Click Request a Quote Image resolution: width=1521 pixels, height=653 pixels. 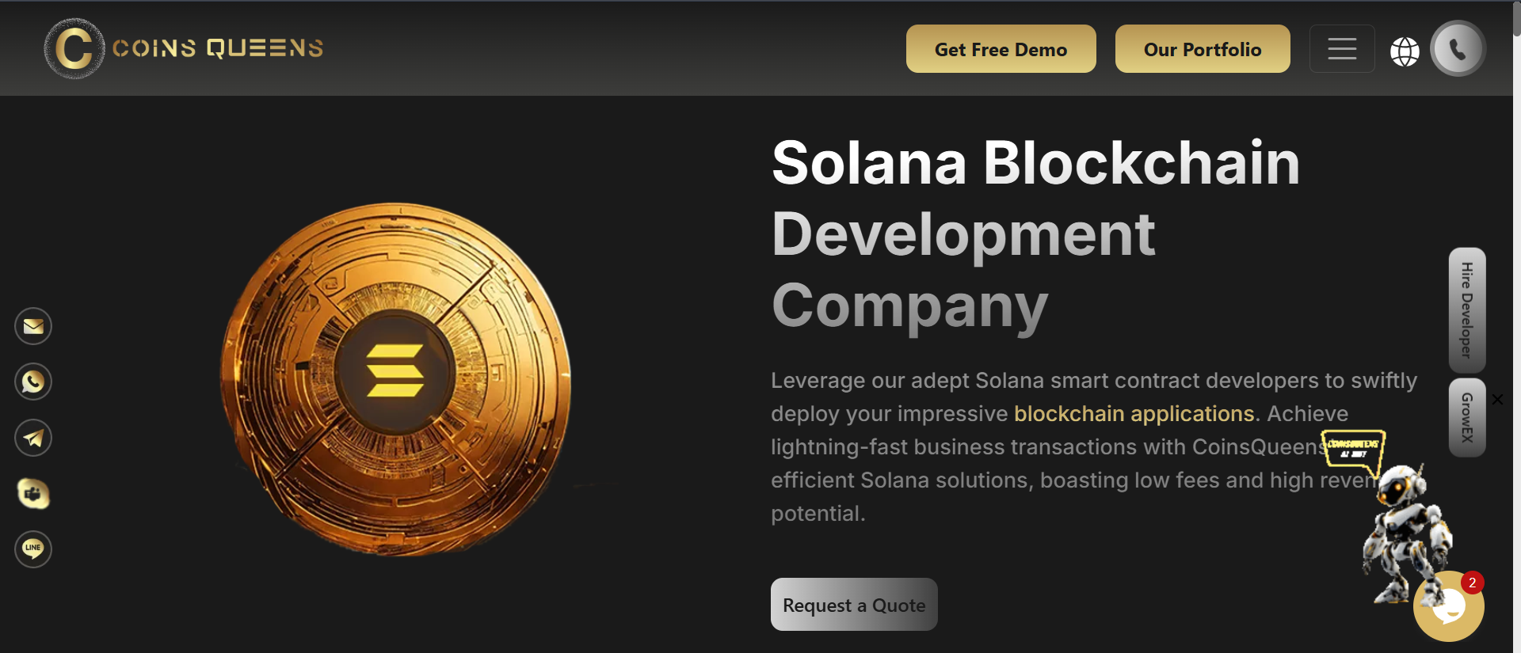(x=854, y=604)
